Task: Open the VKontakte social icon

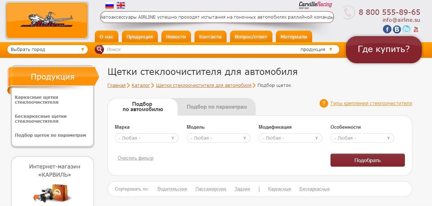Action: pos(397,30)
